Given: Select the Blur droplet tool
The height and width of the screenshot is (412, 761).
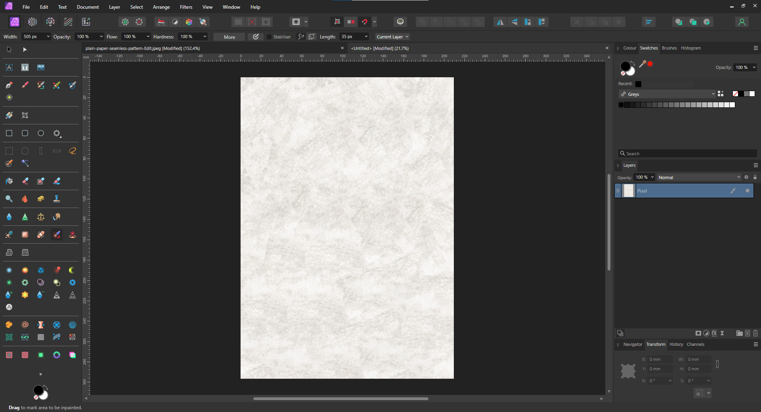Looking at the screenshot, I should pyautogui.click(x=9, y=217).
